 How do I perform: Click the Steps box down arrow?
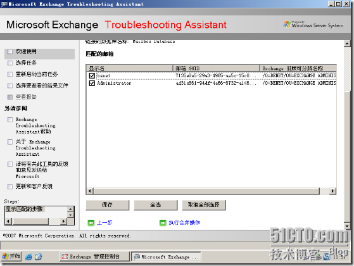[71, 215]
